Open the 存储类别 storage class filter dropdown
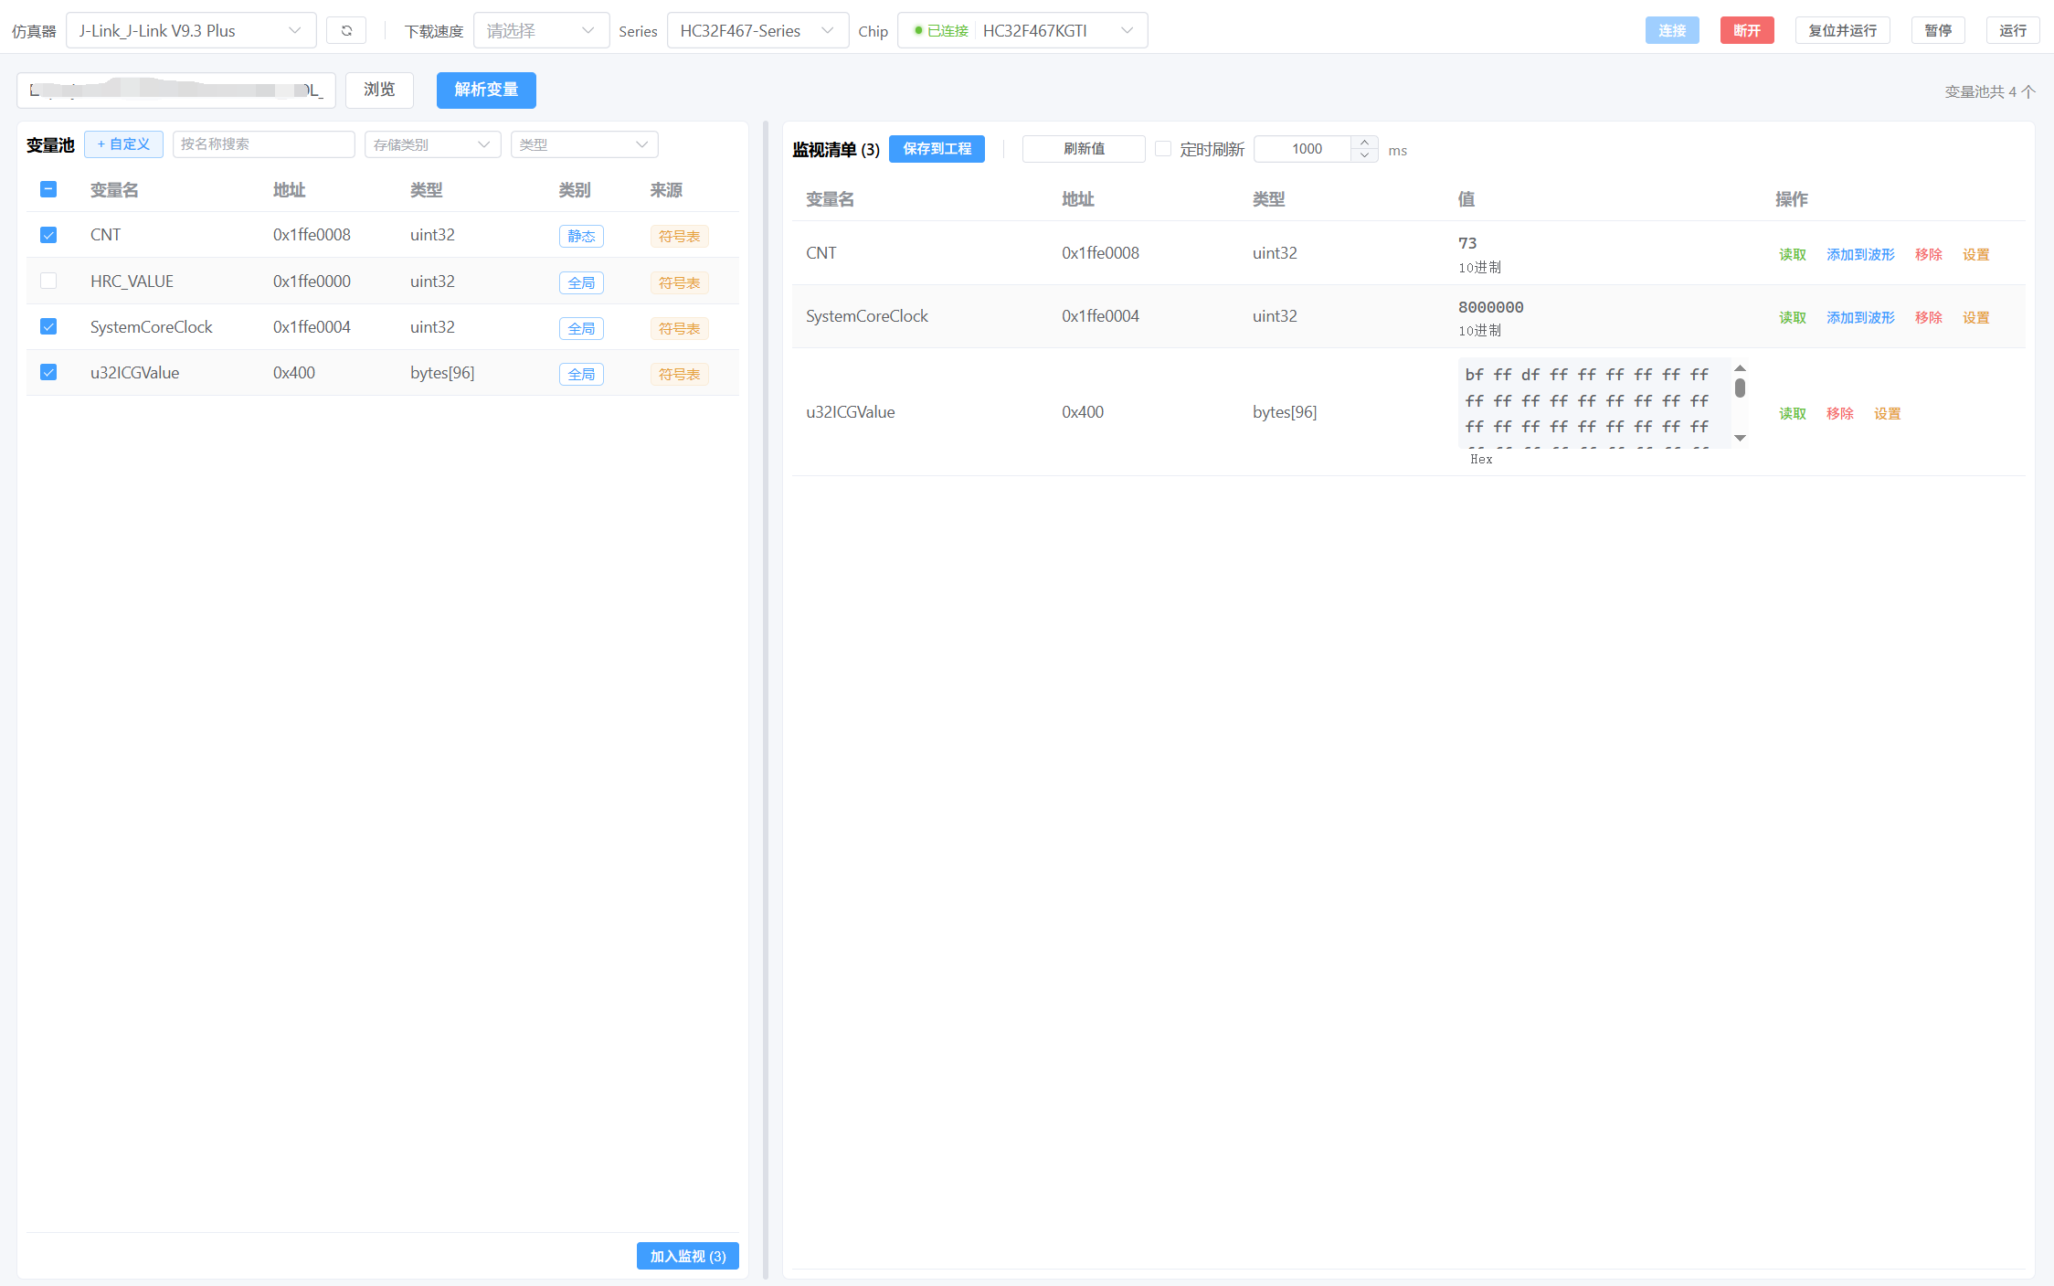The image size is (2054, 1286). click(432, 144)
